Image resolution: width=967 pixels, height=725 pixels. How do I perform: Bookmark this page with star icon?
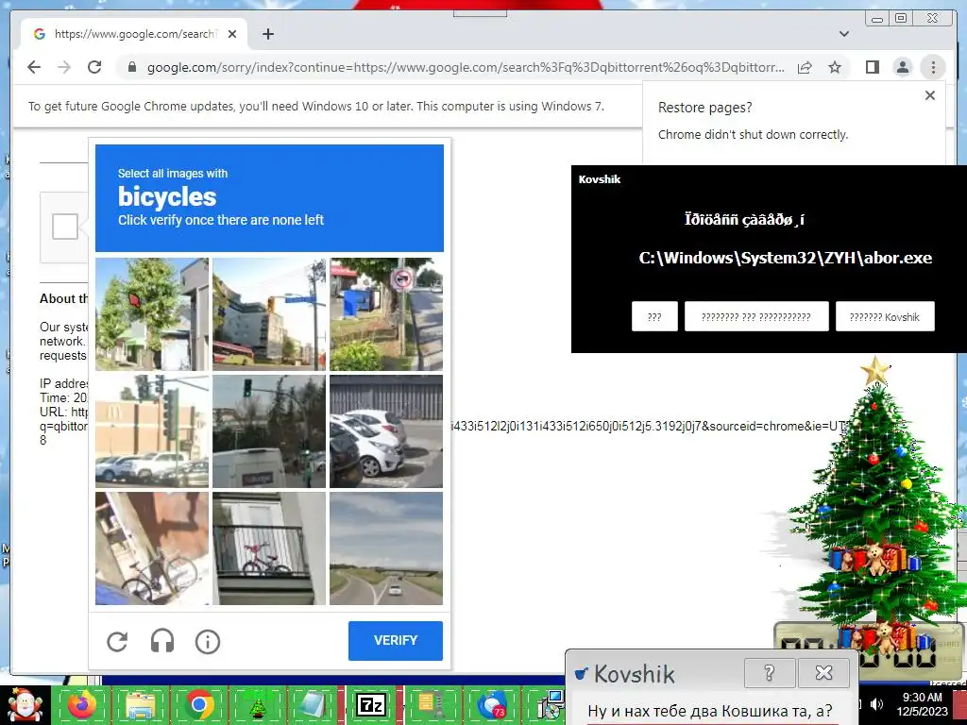coord(835,67)
